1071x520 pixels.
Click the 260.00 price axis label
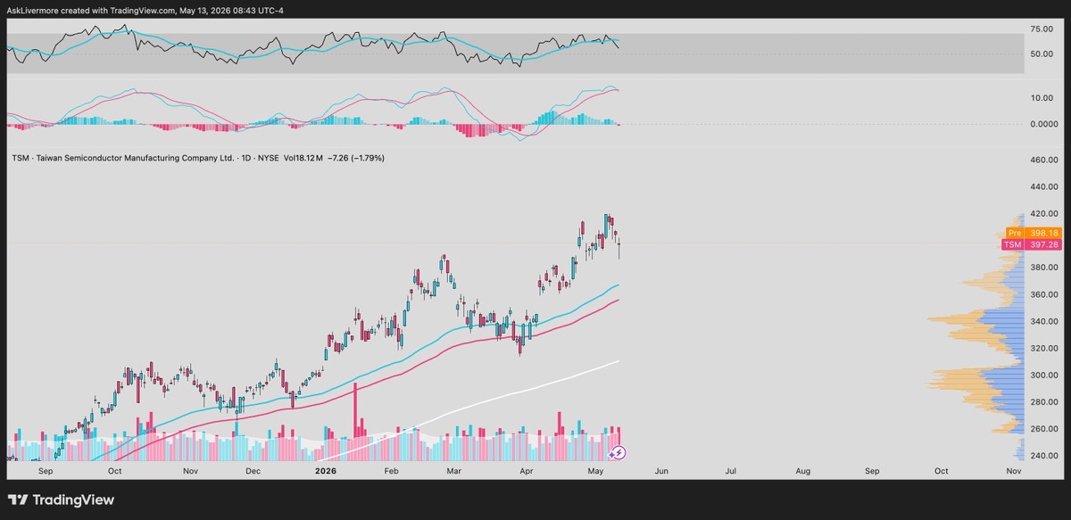click(1042, 429)
